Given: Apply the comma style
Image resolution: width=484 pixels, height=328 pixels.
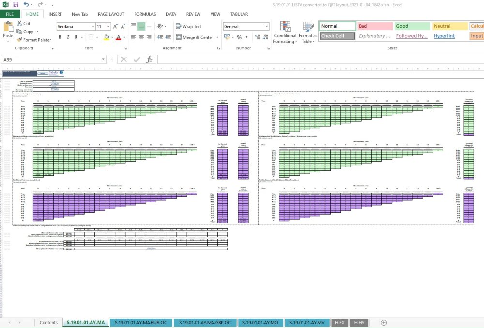Looking at the screenshot, I should pos(247,37).
